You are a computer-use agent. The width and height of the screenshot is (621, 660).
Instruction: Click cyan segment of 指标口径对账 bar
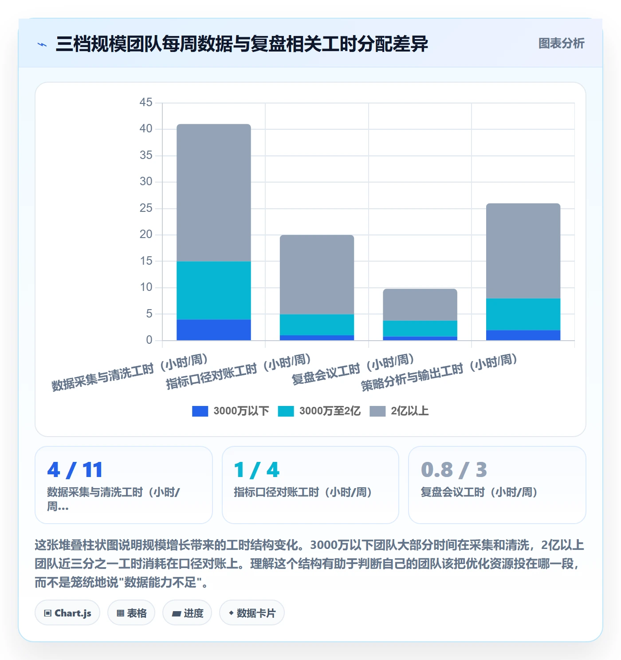tap(317, 325)
